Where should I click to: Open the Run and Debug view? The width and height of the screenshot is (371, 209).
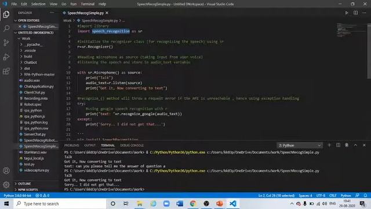[6, 57]
